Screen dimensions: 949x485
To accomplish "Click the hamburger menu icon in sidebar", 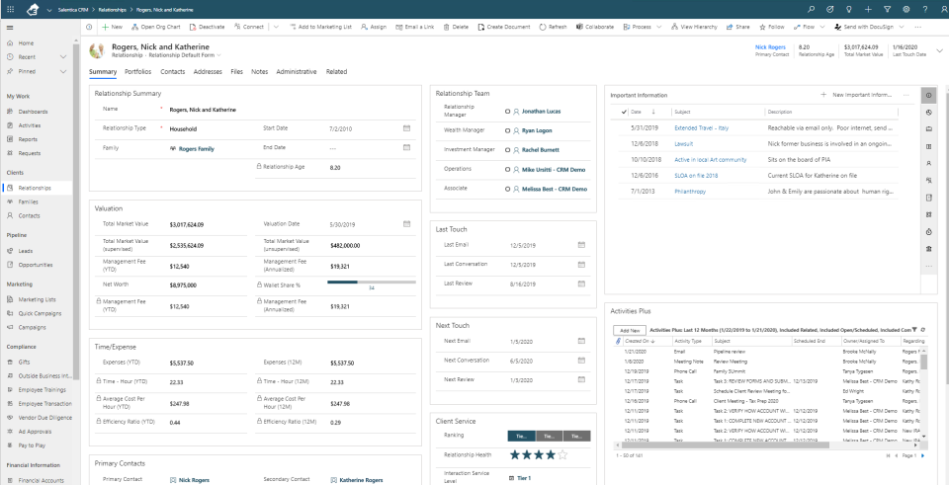I will (10, 28).
